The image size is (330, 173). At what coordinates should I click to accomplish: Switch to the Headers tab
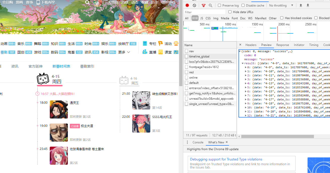point(251,45)
